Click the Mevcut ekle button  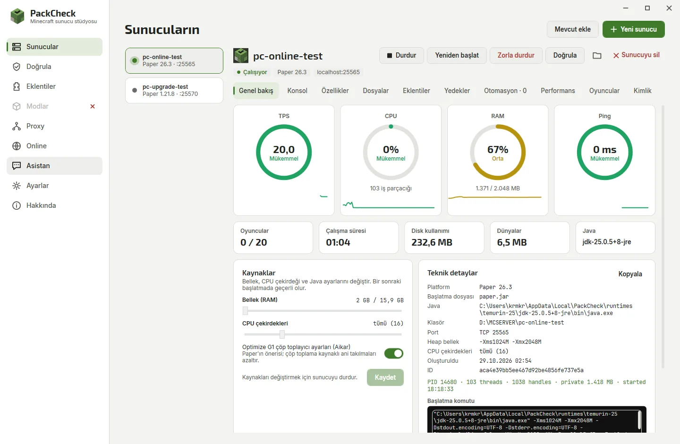pyautogui.click(x=572, y=29)
